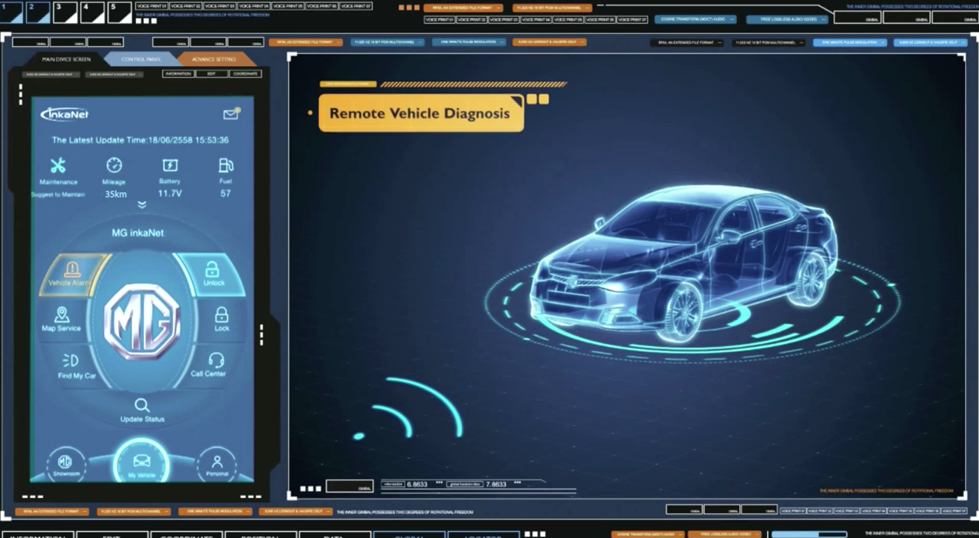Check Maintenance wrench icon

[x=58, y=165]
